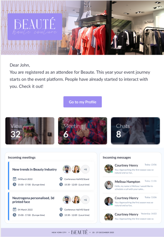
Task: Open the Beauté haute couture logo
Action: click(35, 27)
